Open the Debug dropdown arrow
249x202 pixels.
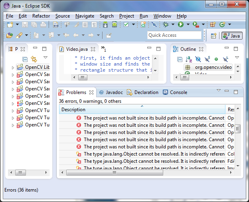pyautogui.click(x=173, y=24)
